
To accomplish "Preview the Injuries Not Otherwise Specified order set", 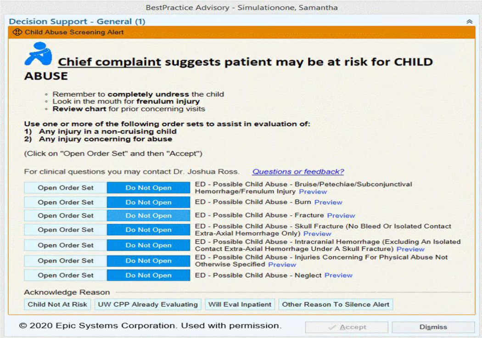I will coord(282,265).
